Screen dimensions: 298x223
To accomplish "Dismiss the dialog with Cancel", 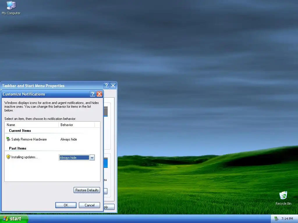I will (90, 205).
